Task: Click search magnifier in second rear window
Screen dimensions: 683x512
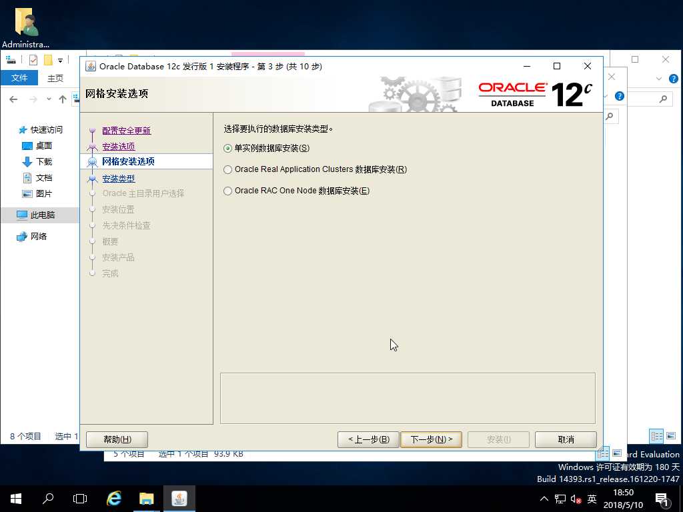Action: coord(610,116)
